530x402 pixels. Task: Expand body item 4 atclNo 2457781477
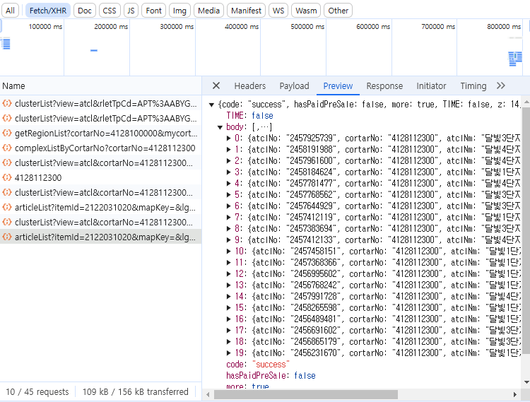[229, 184]
